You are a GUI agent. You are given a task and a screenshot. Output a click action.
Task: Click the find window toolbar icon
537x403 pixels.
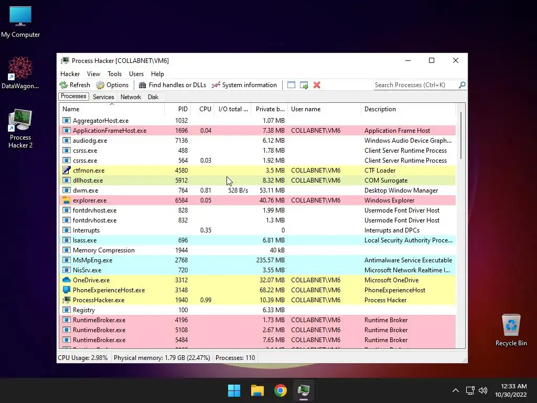[x=291, y=85]
